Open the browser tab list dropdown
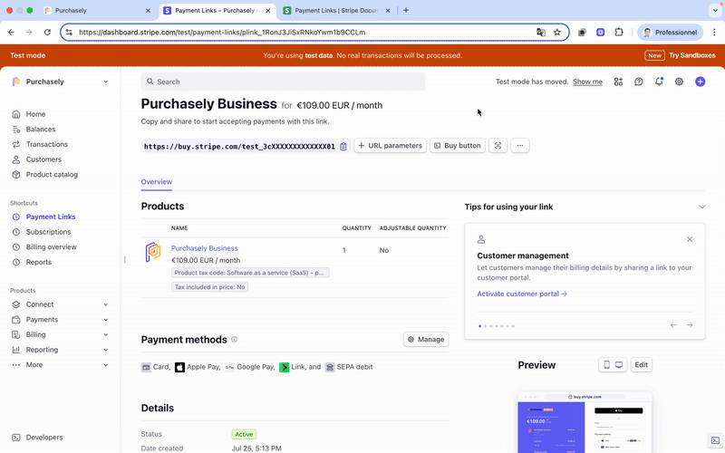Screen dimensions: 725x453 [715, 10]
